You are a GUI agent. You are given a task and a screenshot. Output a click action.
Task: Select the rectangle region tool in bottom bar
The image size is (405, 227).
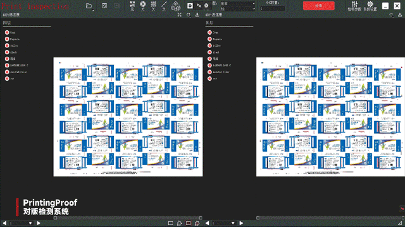170,223
